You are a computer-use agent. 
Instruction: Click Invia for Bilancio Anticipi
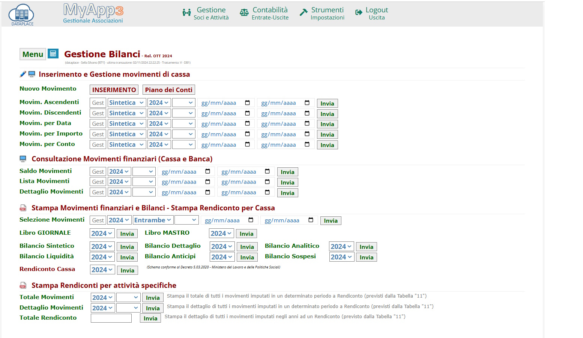[x=247, y=257]
